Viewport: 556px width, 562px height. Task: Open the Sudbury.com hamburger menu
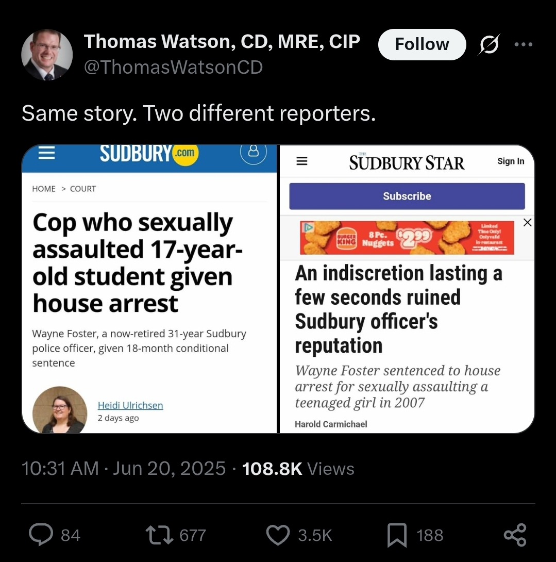[x=47, y=153]
